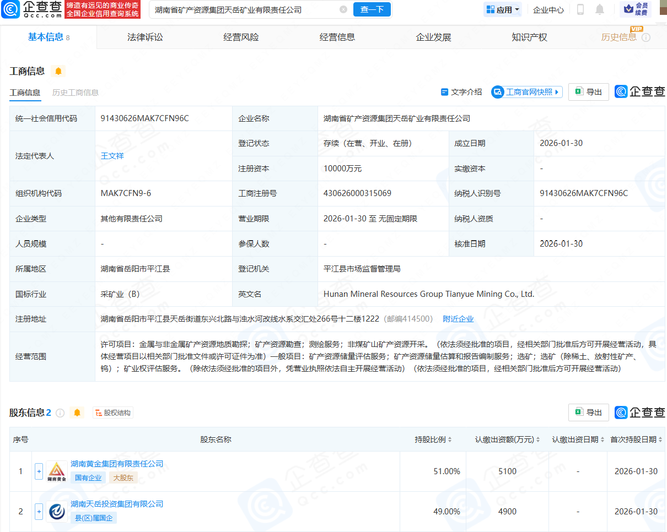Open notifications bell in top bar

(600, 9)
